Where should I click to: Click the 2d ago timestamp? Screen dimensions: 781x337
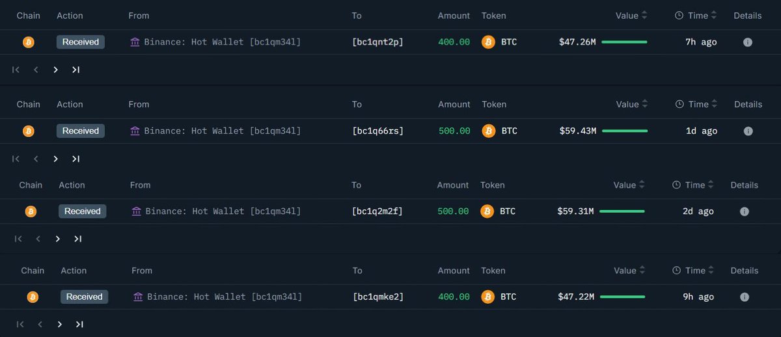click(x=698, y=211)
